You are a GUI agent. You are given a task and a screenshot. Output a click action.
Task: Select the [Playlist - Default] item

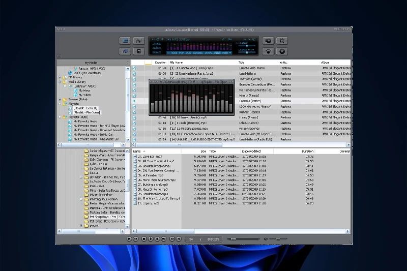coord(85,108)
